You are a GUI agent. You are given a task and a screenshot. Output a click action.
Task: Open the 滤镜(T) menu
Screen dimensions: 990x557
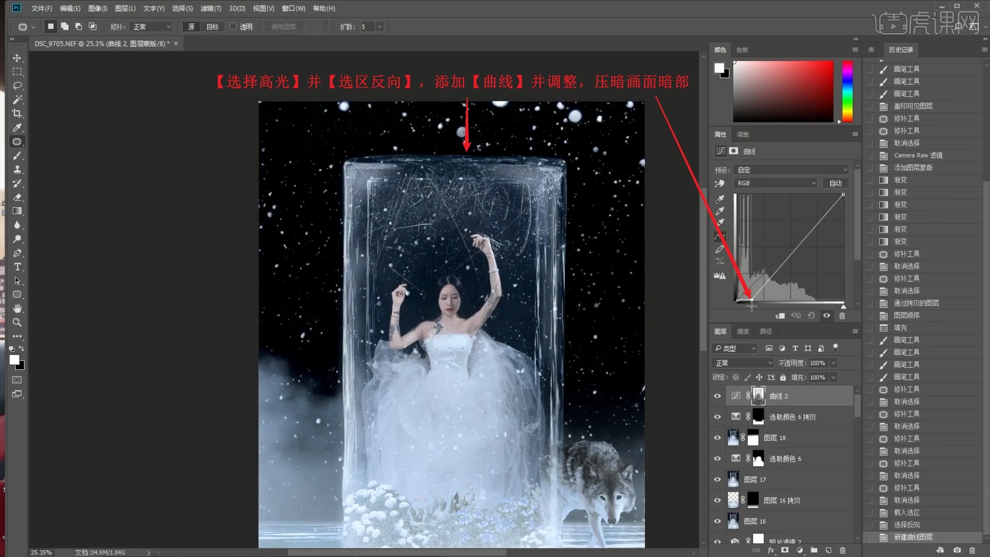210,8
